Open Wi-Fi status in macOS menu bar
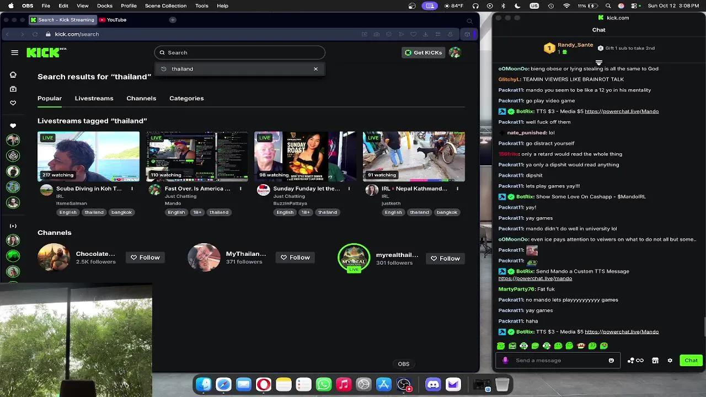Viewport: 706px width, 397px height. tap(566, 6)
